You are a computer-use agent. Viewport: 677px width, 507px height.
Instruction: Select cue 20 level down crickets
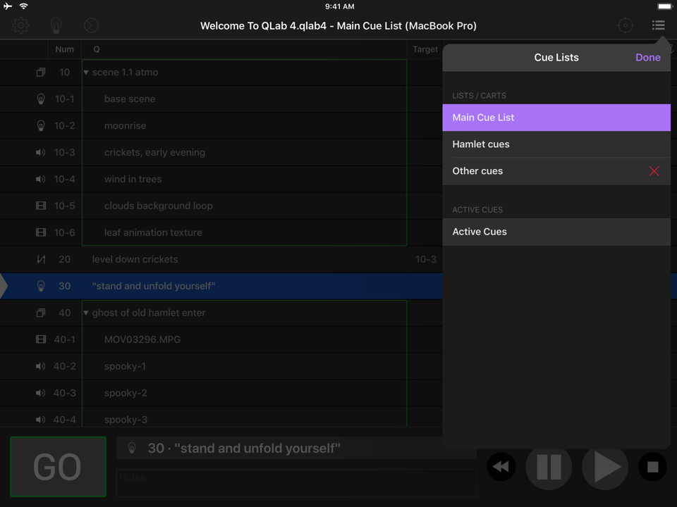click(212, 260)
